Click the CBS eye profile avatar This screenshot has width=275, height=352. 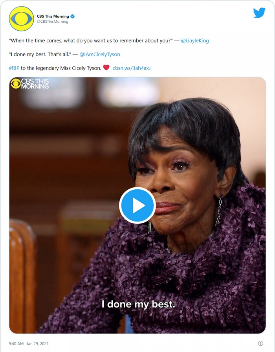coord(21,19)
